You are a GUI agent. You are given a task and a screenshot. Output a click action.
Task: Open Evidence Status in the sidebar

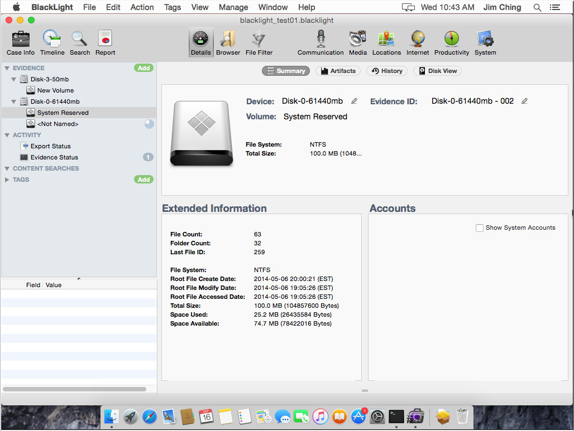tap(54, 157)
